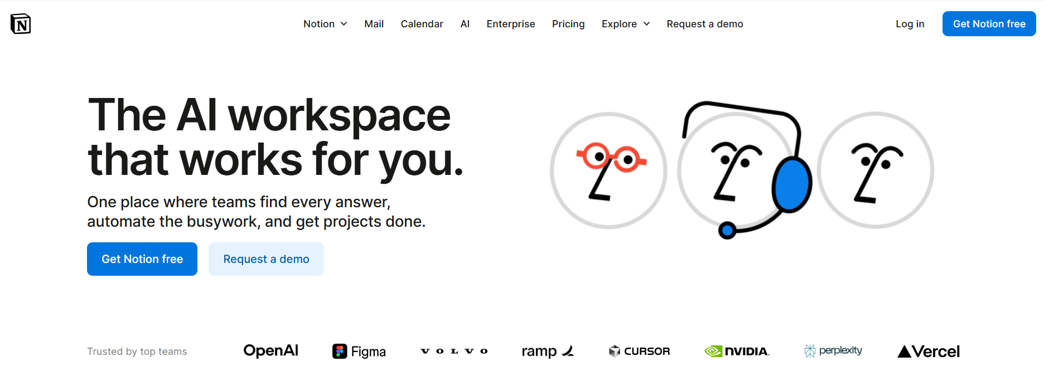The image size is (1044, 376).
Task: Go to the AI nav item
Action: [465, 24]
